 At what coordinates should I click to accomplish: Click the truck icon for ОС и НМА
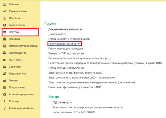[x=4, y=60]
